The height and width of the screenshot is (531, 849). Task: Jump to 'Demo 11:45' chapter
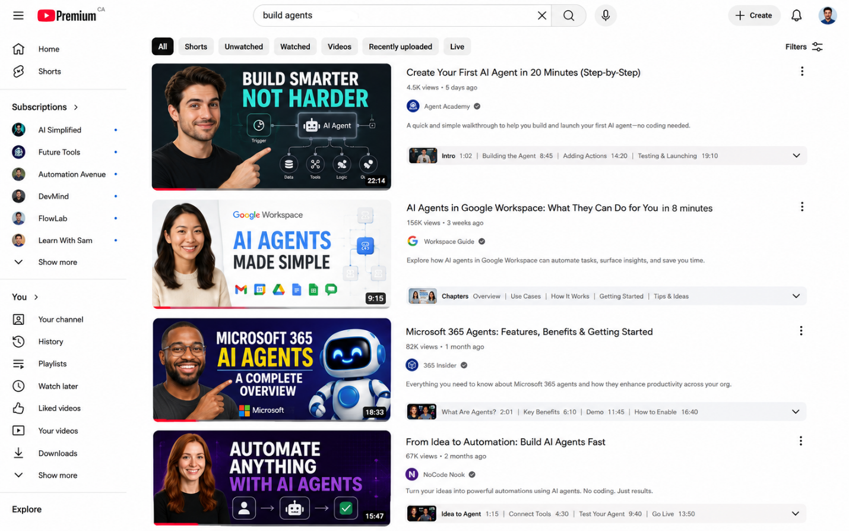(x=605, y=412)
